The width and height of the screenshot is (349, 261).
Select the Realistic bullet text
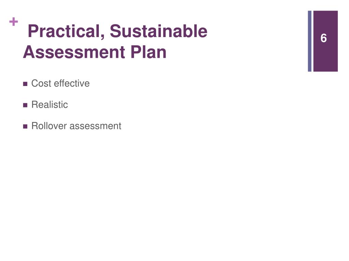pyautogui.click(x=50, y=105)
